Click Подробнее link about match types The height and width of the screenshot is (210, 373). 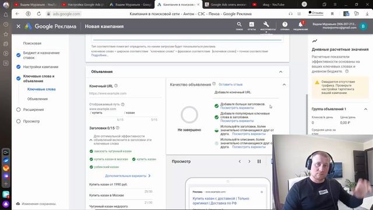point(100,55)
